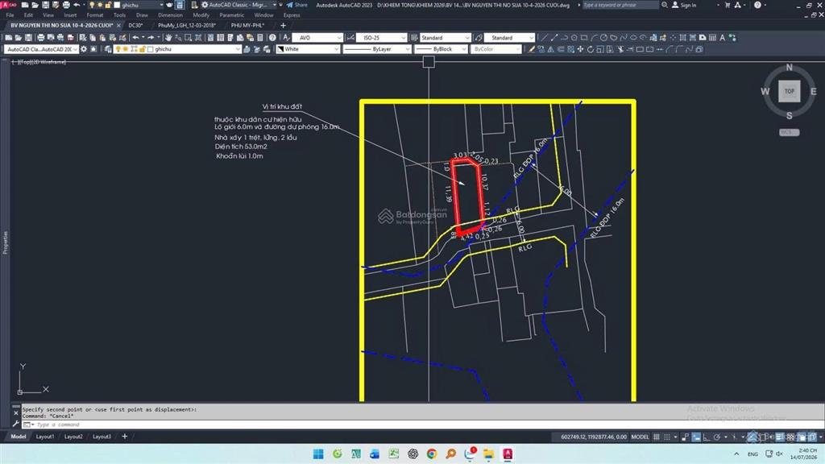825x464 pixels.
Task: Select the Line draw tool
Action: coord(545,38)
